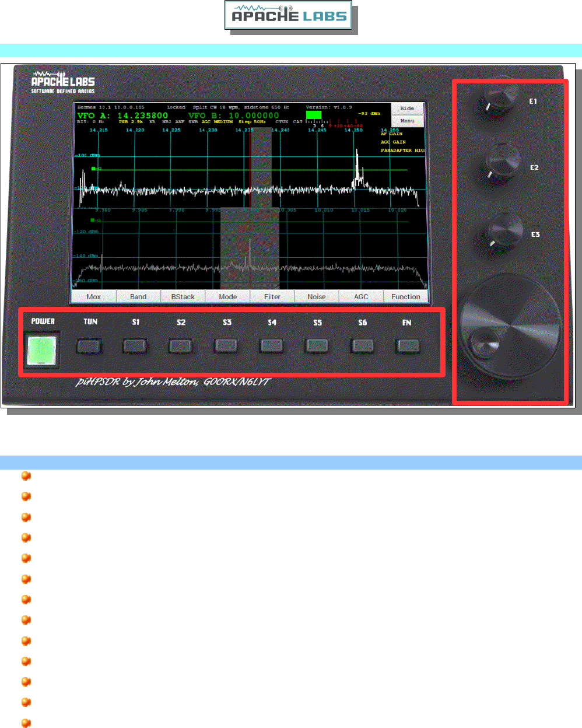This screenshot has width=582, height=728.
Task: Click the S3 hardware button
Action: [x=226, y=346]
